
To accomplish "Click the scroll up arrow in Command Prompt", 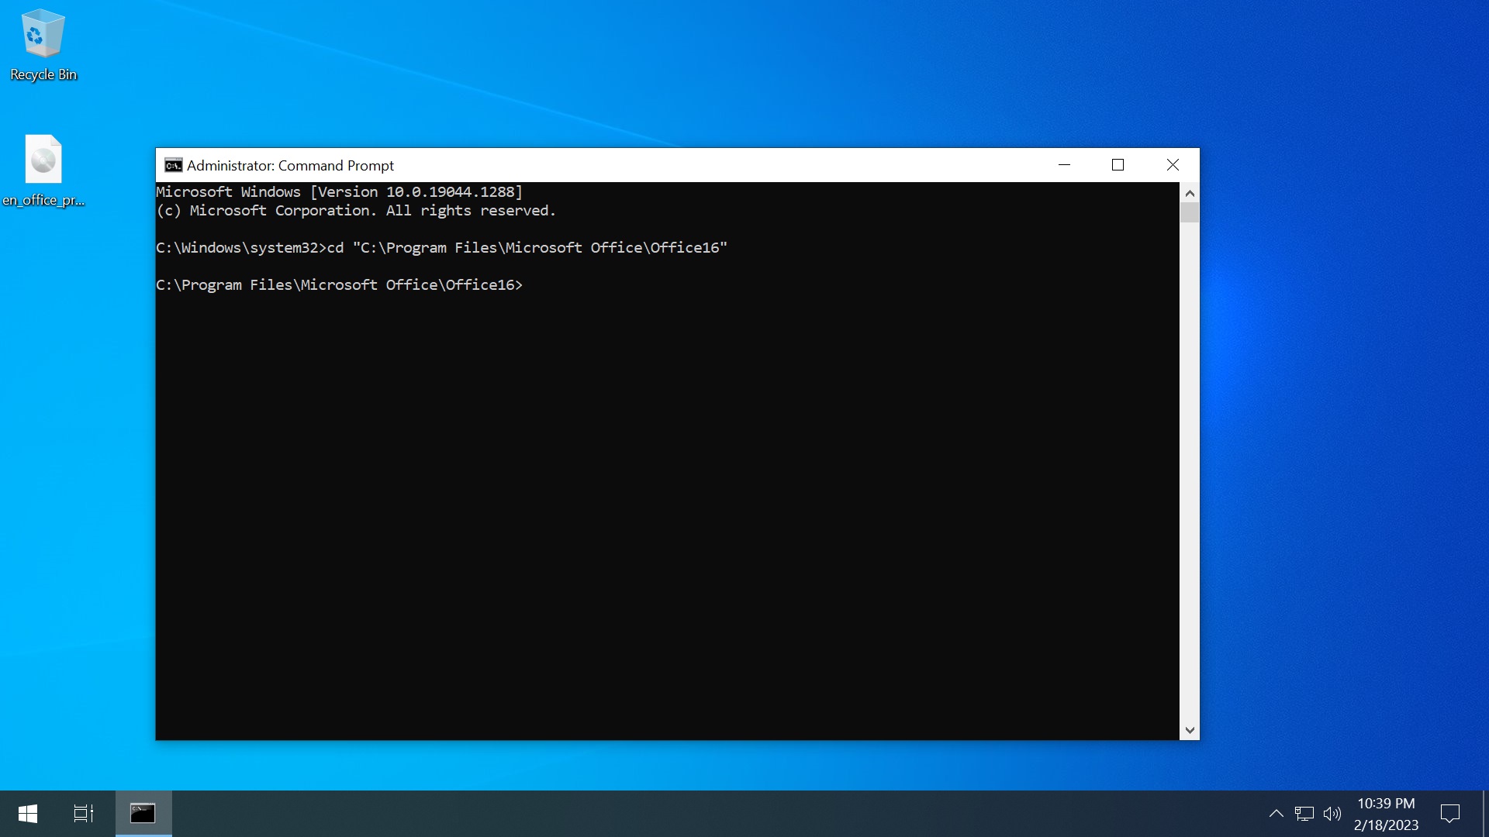I will [x=1190, y=192].
